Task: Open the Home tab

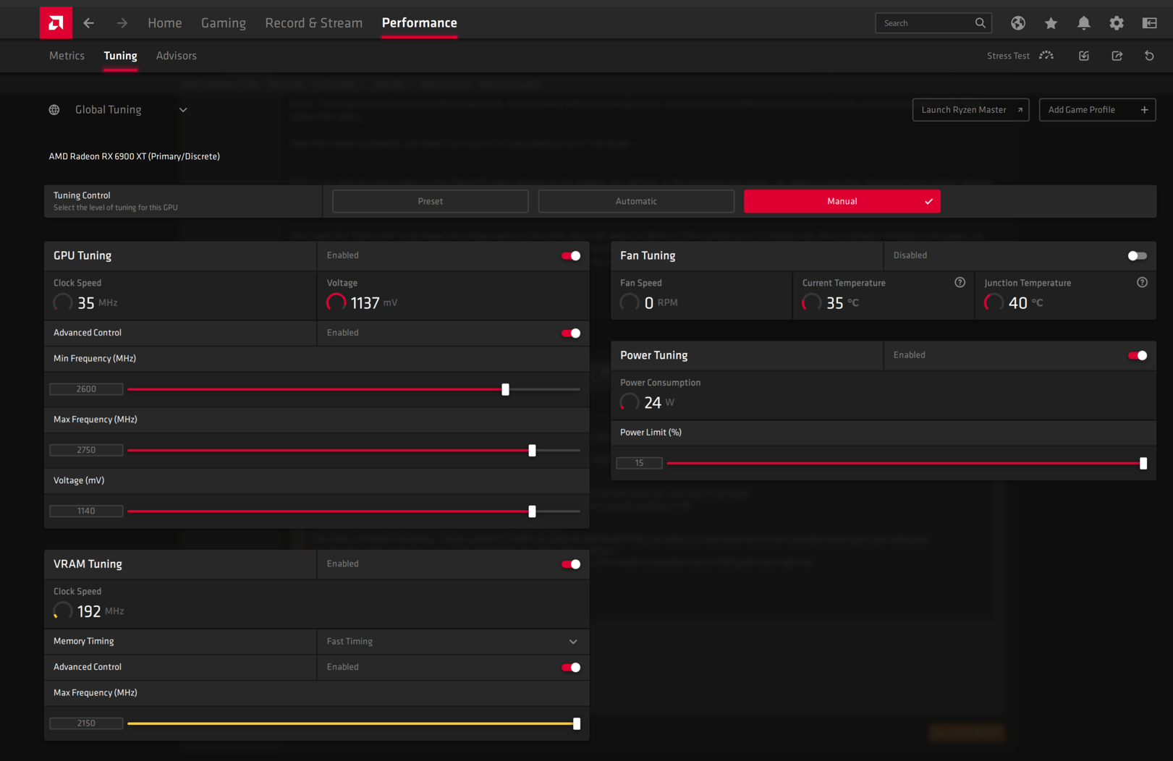Action: pos(165,23)
